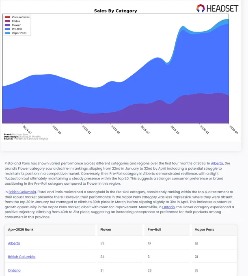Open the Ontario row link in the rank table

point(14,270)
